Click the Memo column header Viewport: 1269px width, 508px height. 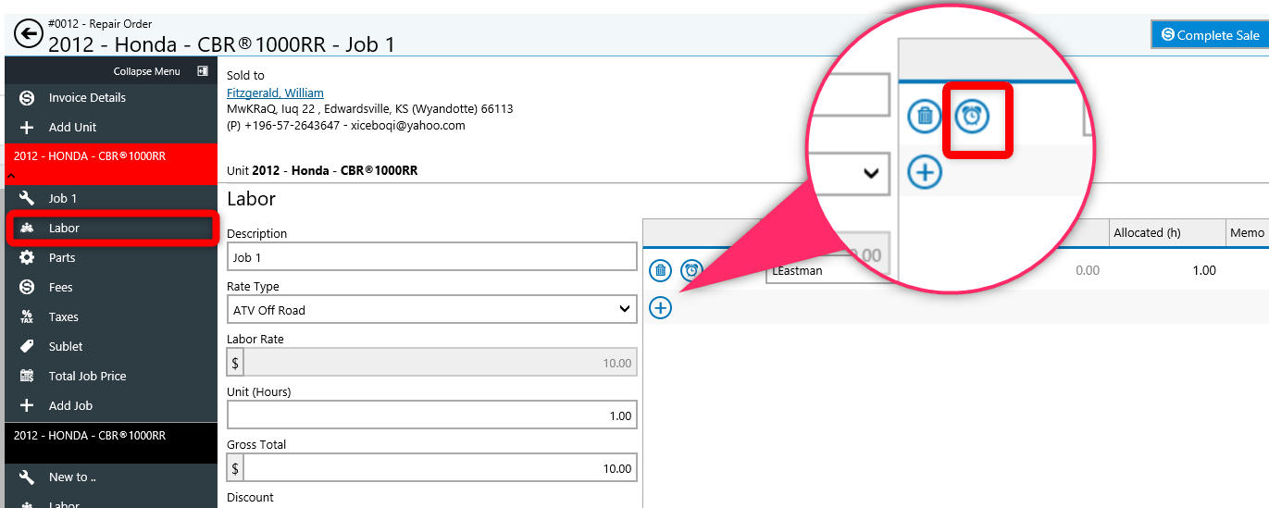pyautogui.click(x=1247, y=233)
